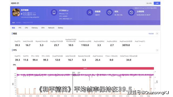Click the help icon beside overview Jank(/10min)
This screenshot has width=173, height=97.
click(x=32, y=41)
